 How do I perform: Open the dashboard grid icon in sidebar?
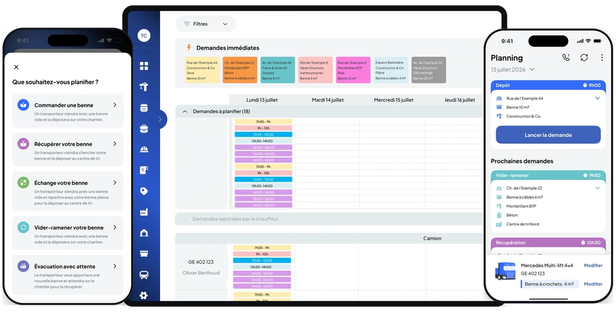point(144,66)
